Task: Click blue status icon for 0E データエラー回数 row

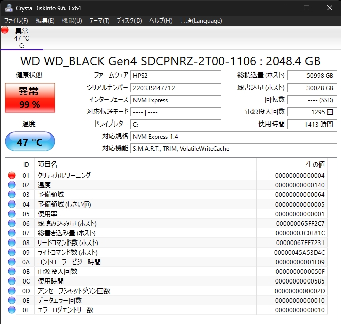Action: [12, 300]
